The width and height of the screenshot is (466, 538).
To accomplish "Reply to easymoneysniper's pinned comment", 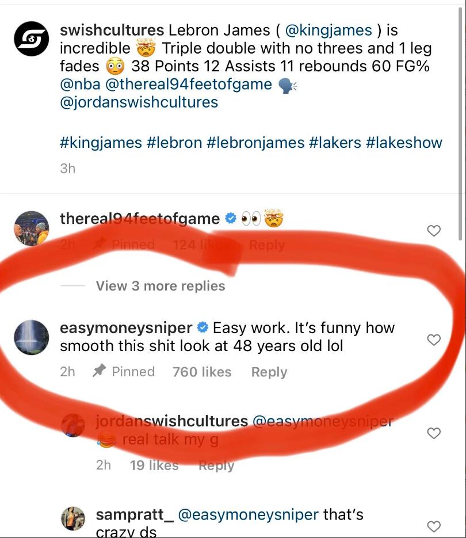I will tap(269, 372).
